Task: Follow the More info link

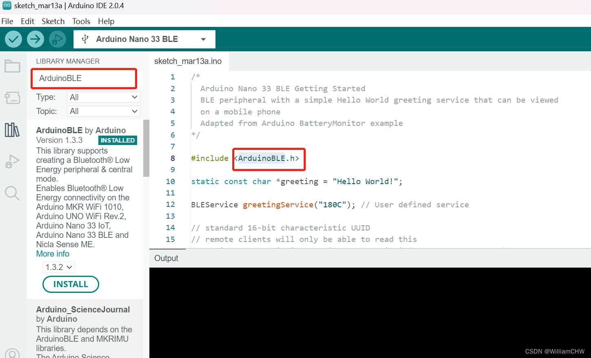Action: (53, 254)
